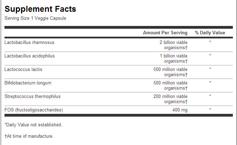Image resolution: width=237 pixels, height=145 pixels.
Task: Select the Streptococcus thermophilus ingredient name
Action: (x=30, y=97)
